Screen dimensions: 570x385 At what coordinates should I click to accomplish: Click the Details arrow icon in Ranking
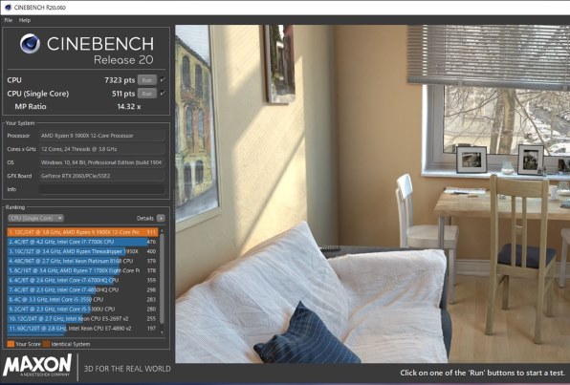[161, 218]
